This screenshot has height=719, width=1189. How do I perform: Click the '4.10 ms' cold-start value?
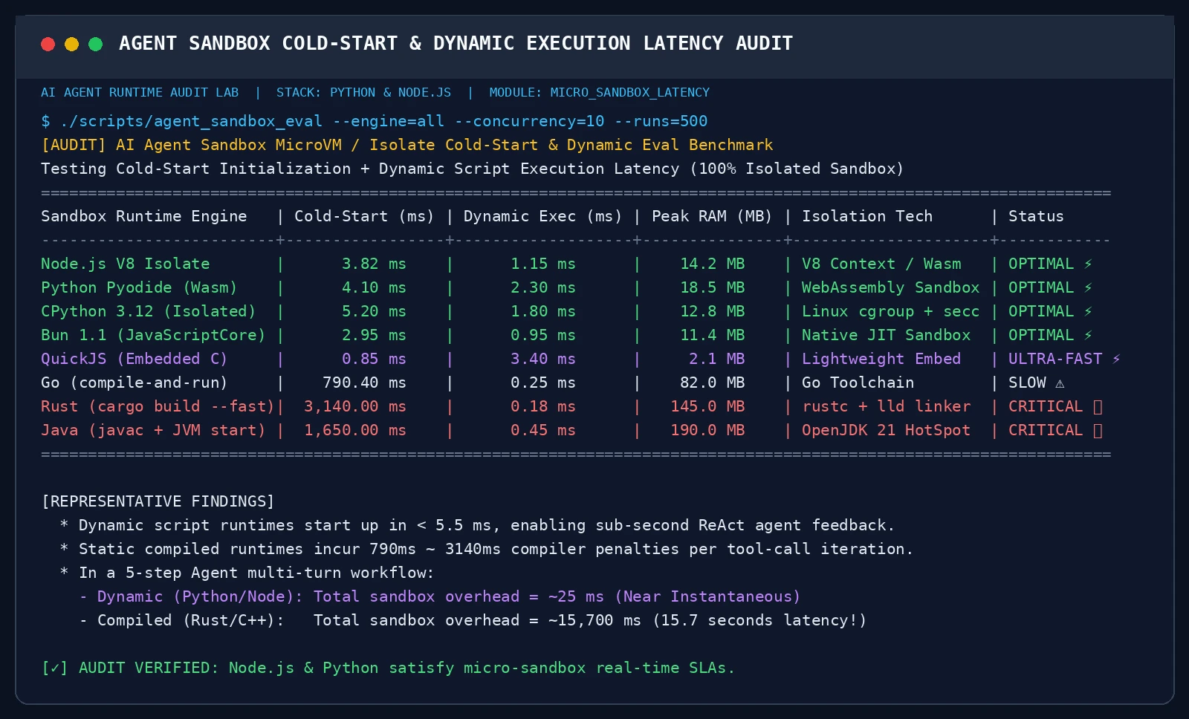pos(374,287)
